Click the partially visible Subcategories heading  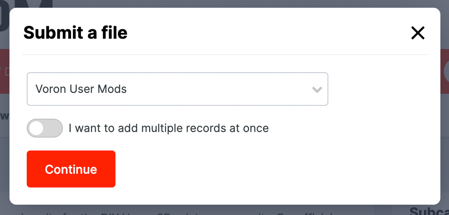[x=429, y=211]
